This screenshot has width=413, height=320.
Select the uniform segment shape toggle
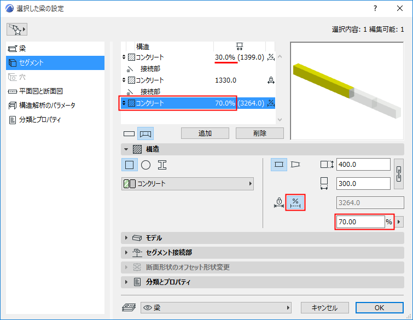point(279,165)
